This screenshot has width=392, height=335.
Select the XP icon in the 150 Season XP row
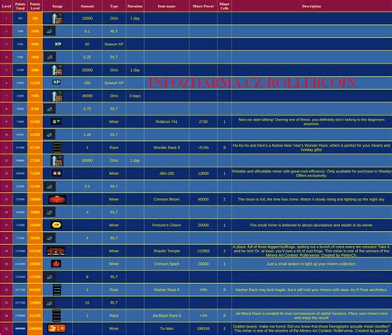coord(56,83)
